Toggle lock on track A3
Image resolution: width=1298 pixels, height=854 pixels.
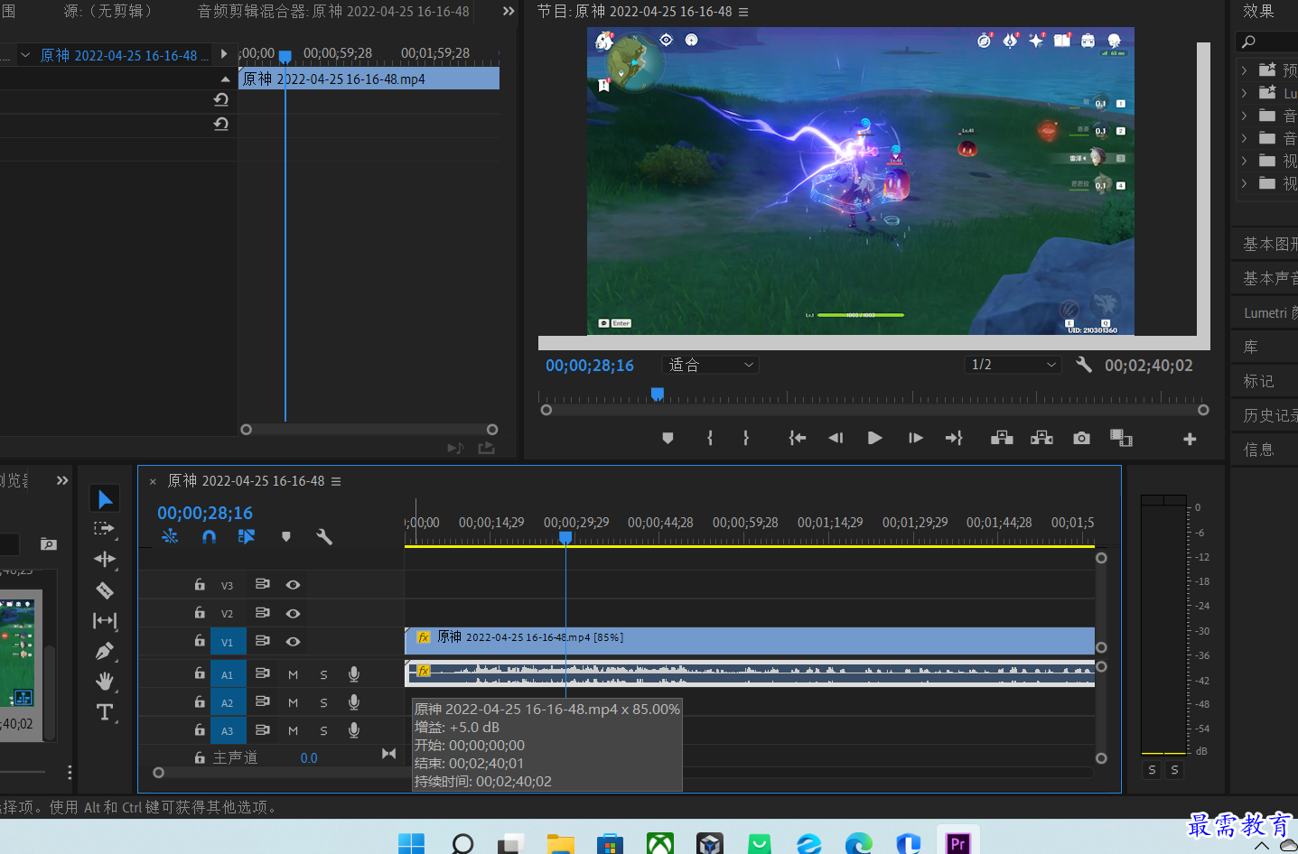pyautogui.click(x=200, y=729)
